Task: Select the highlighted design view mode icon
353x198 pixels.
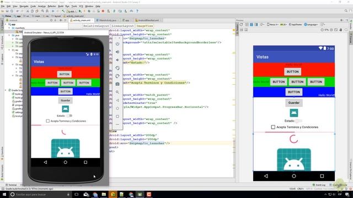Action: 252,24
